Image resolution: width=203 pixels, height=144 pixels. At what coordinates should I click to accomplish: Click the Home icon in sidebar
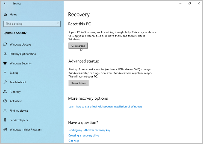[5, 15]
